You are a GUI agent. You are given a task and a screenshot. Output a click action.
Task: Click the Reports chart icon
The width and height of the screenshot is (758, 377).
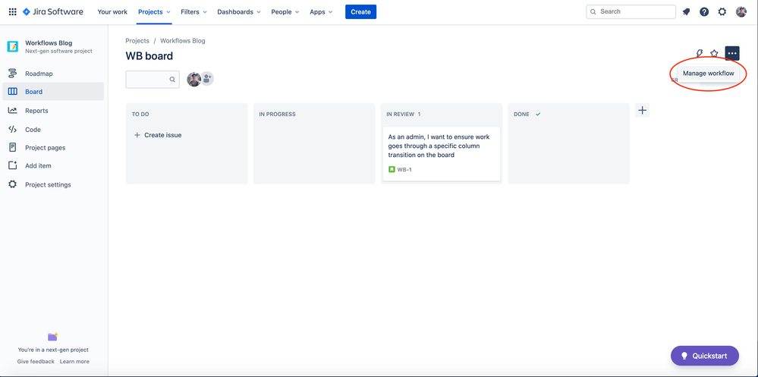(13, 110)
